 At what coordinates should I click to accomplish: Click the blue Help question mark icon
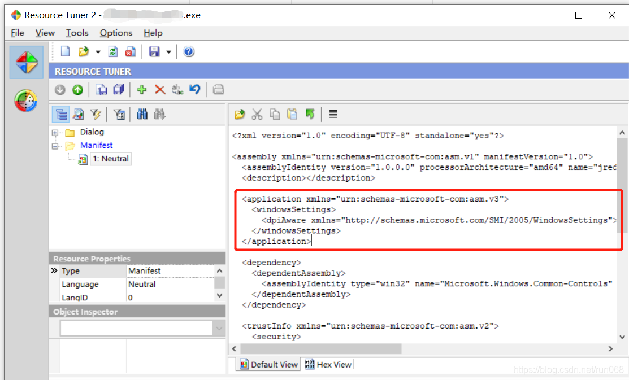[x=189, y=52]
